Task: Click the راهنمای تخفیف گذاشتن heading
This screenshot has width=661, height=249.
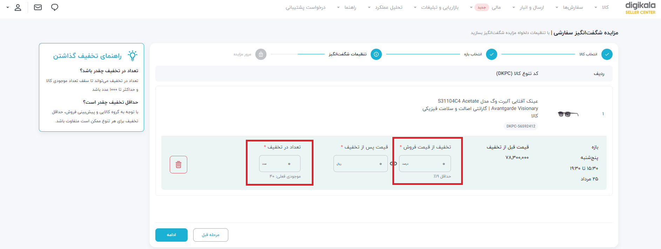Action: tap(87, 56)
